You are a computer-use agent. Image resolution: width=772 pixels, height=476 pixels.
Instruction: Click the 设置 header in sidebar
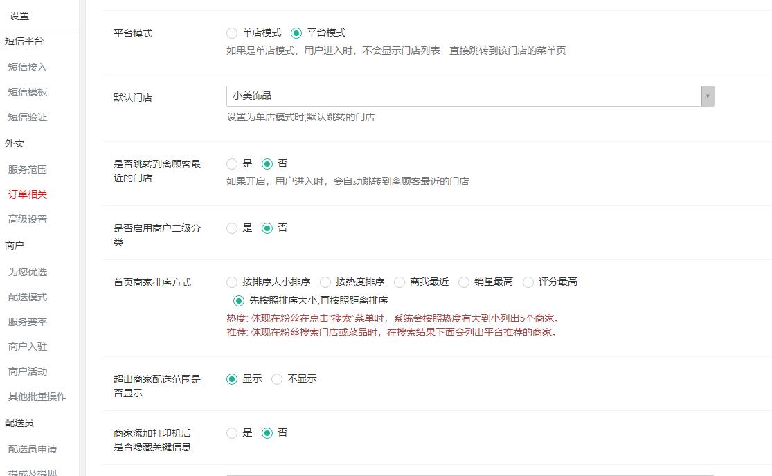coord(19,16)
